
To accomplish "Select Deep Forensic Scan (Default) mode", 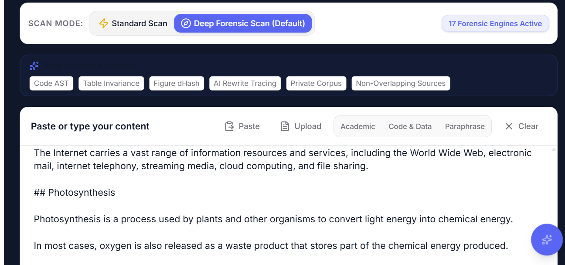I will (243, 24).
